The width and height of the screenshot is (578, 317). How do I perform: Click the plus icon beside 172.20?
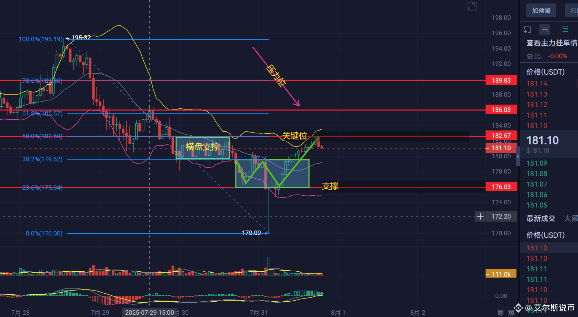click(x=480, y=217)
